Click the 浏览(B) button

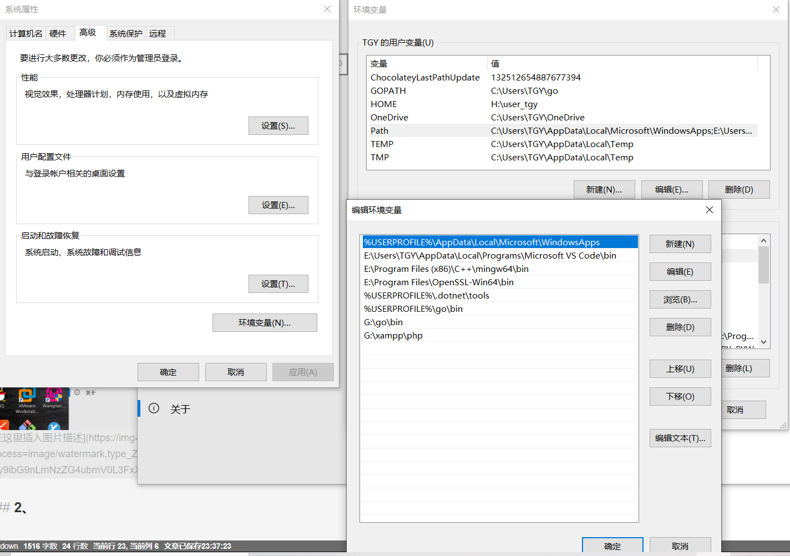point(680,299)
